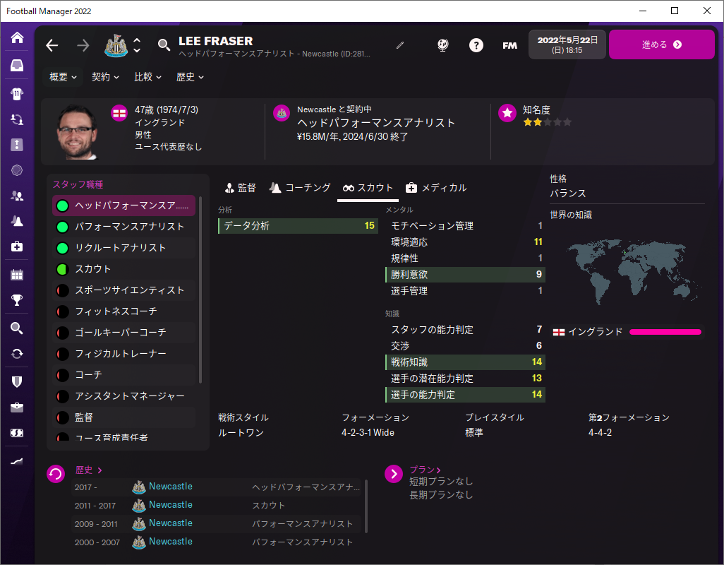724x565 pixels.
Task: Open the briefcase icon in sidebar
Action: (x=17, y=407)
